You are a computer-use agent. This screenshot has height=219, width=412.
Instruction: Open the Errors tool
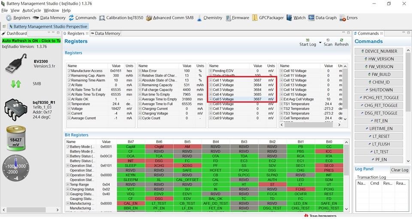[x=348, y=18]
